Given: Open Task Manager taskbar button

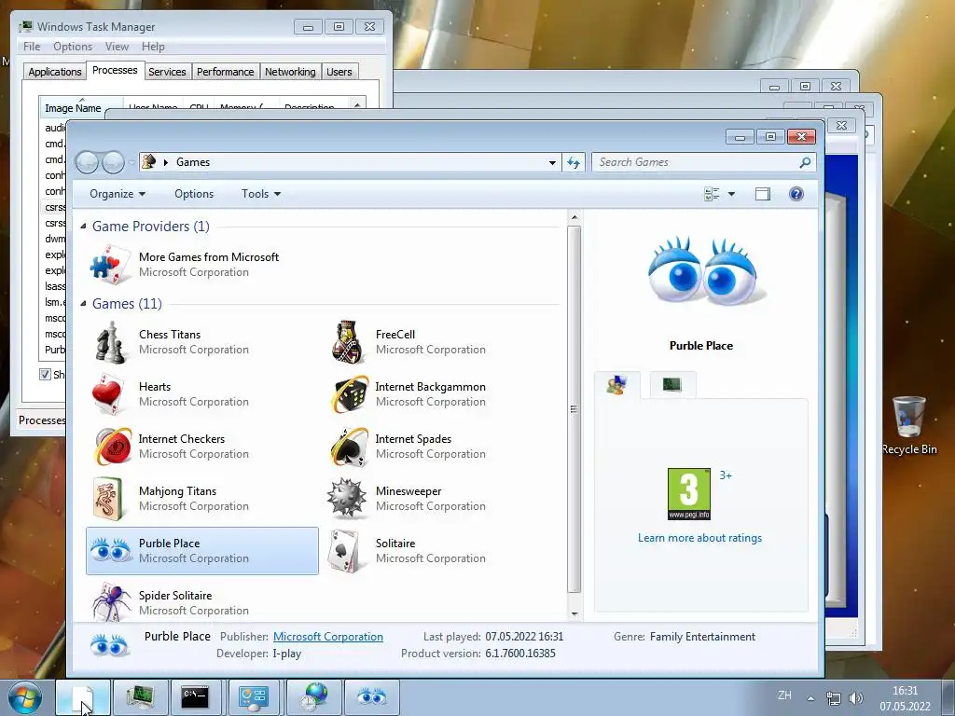Looking at the screenshot, I should 140,697.
